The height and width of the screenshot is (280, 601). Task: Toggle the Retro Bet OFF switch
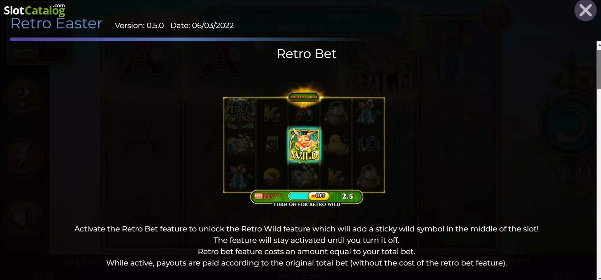tap(318, 196)
